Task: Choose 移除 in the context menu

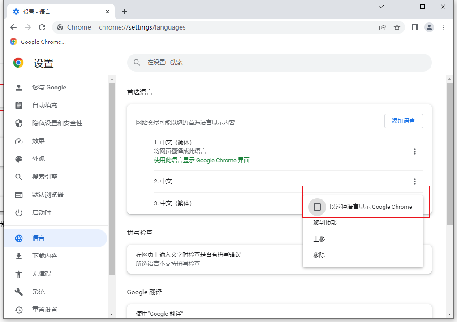Action: click(363, 255)
